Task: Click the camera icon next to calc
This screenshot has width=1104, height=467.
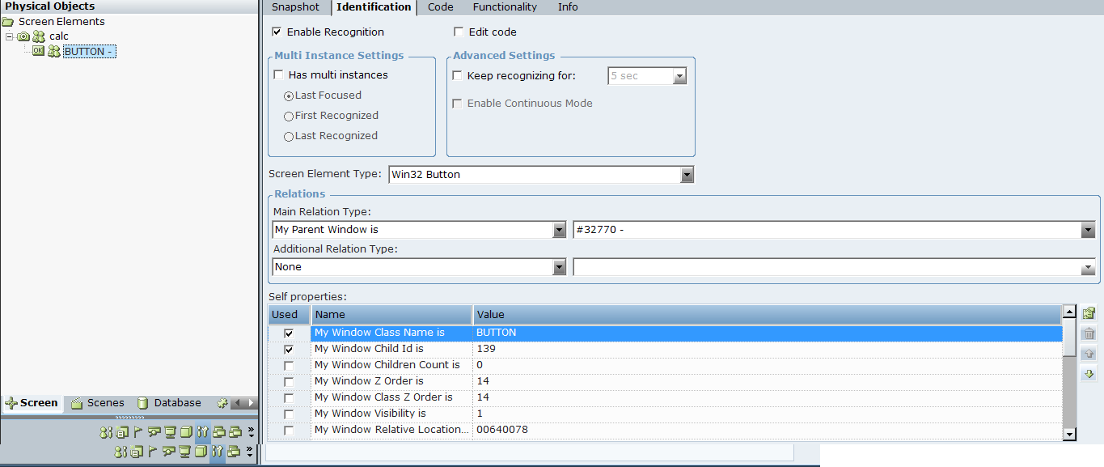Action: 23,36
